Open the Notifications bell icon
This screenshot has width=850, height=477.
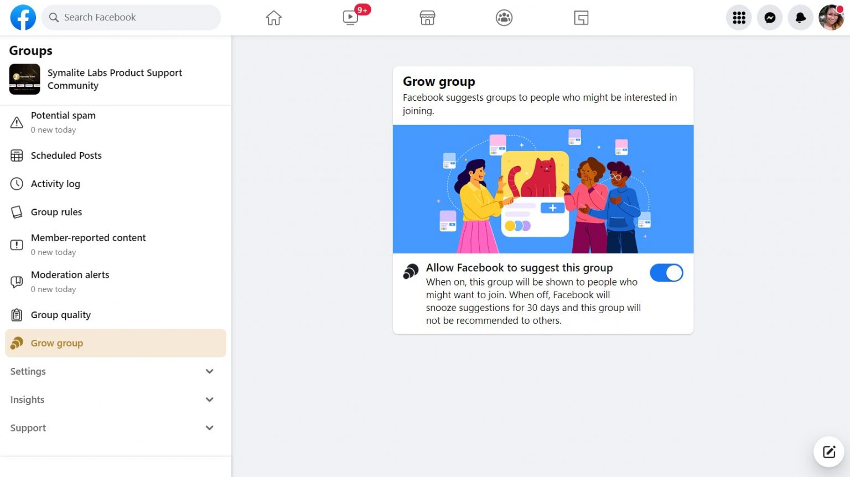point(800,17)
